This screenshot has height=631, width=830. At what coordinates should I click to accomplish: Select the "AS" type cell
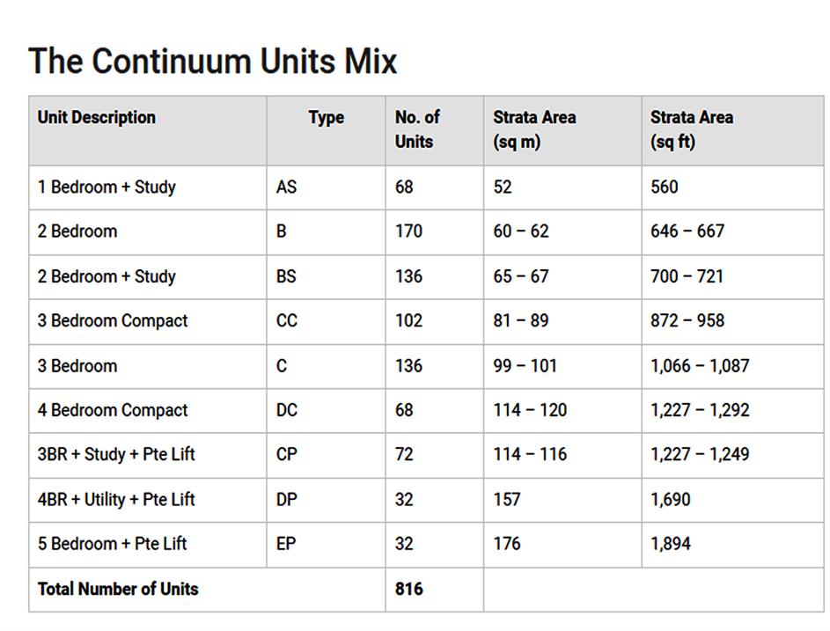click(x=287, y=187)
